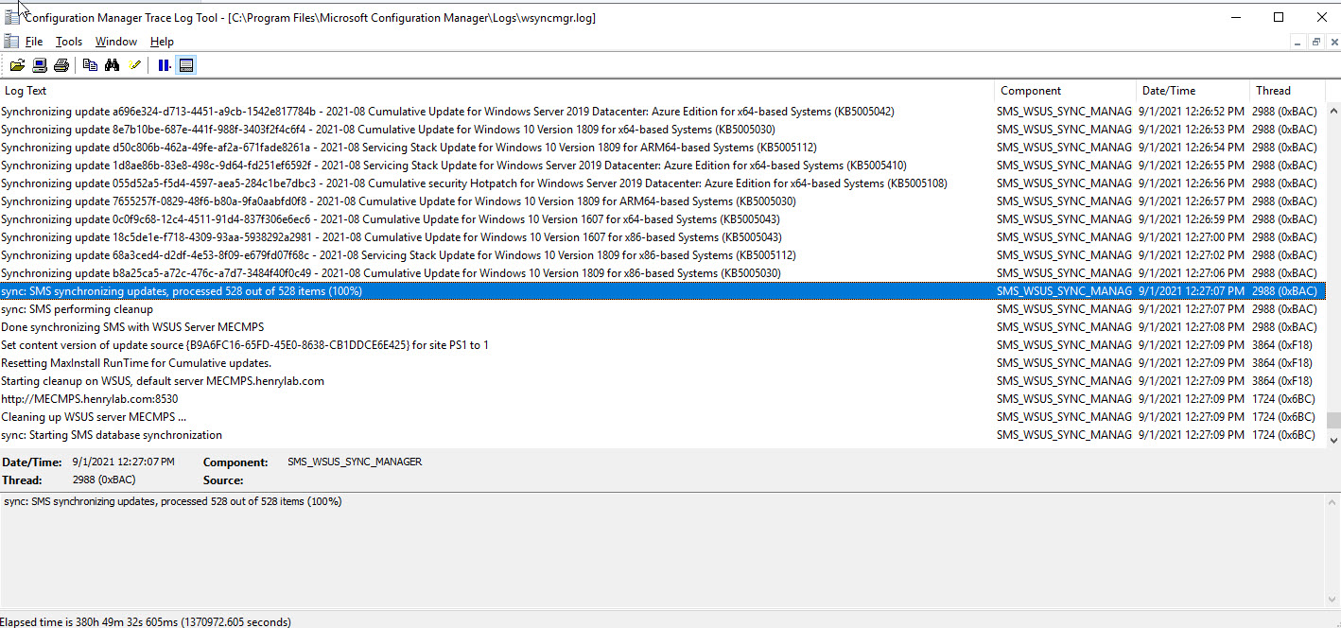This screenshot has width=1341, height=628.
Task: Pause log updating with Pause icon
Action: click(x=165, y=65)
